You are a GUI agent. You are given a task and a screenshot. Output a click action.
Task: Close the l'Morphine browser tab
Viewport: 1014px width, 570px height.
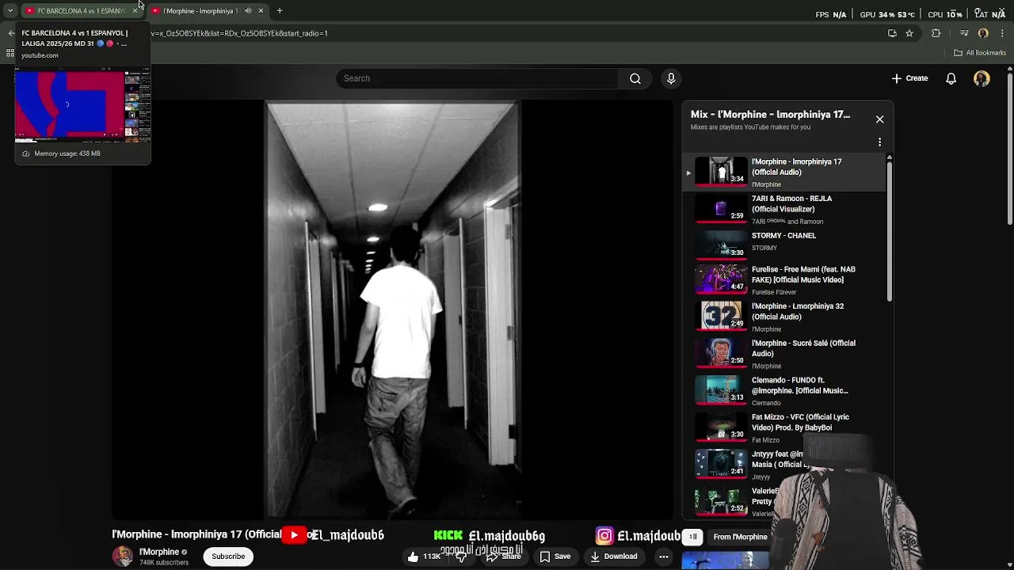[261, 11]
